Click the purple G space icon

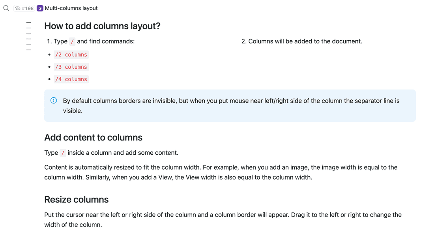[x=40, y=8]
